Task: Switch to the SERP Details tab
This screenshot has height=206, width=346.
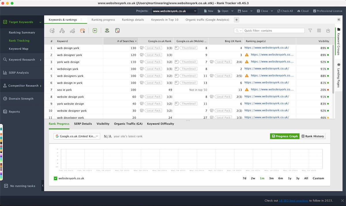Action: tap(83, 124)
